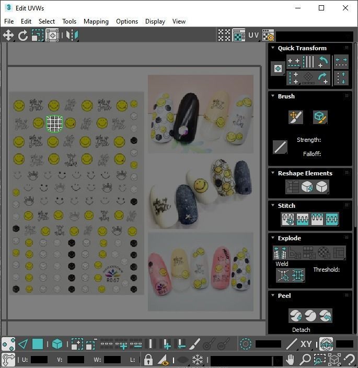This screenshot has width=358, height=368.
Task: Click the Target Weld icon
Action: point(283,275)
